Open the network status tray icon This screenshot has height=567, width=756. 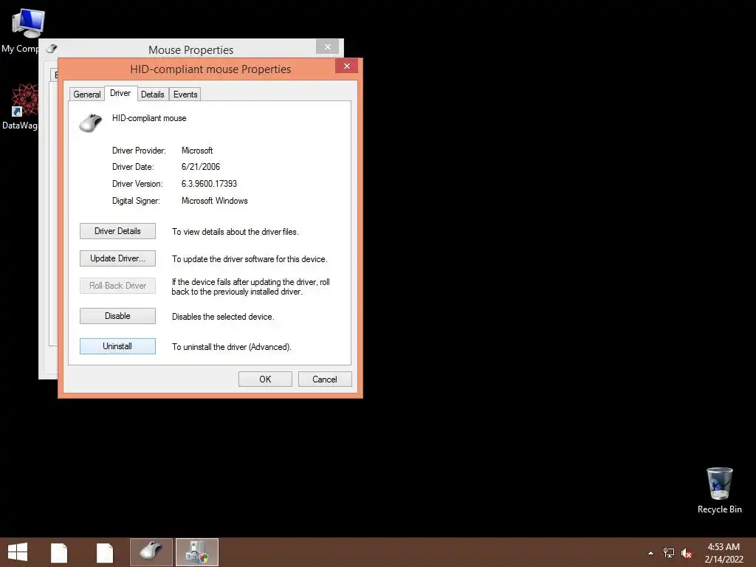coord(668,553)
